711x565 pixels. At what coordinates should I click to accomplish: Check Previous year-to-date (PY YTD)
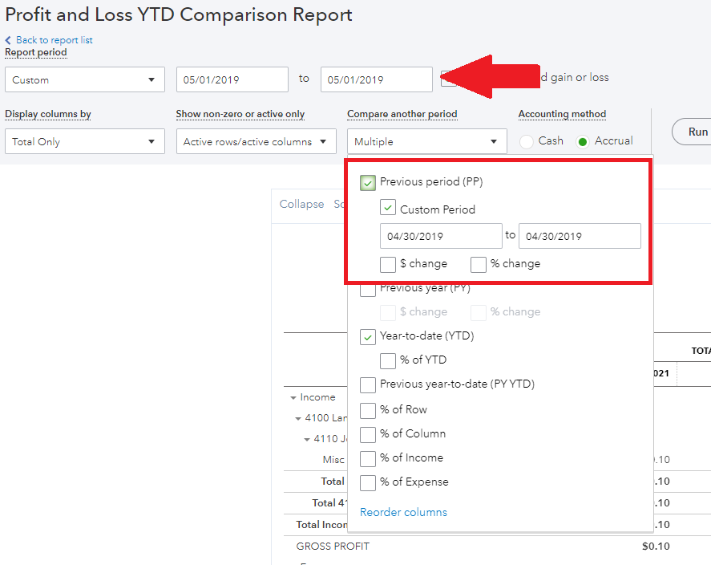coord(369,385)
